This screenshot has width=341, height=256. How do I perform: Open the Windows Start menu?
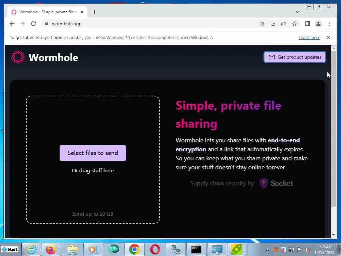coord(10,249)
